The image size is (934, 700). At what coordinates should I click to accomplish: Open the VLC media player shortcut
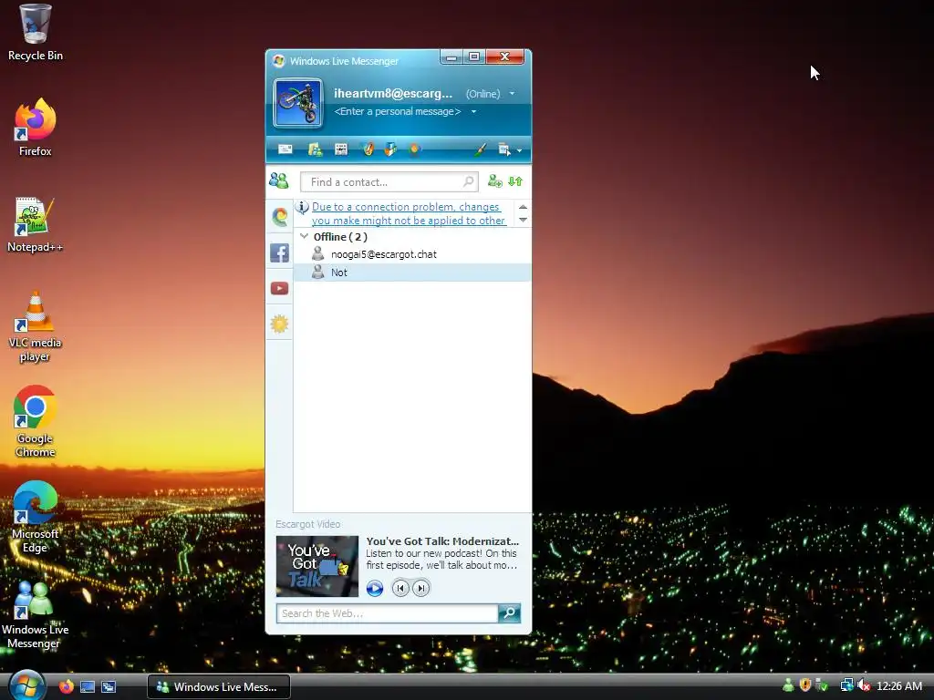coord(36,327)
